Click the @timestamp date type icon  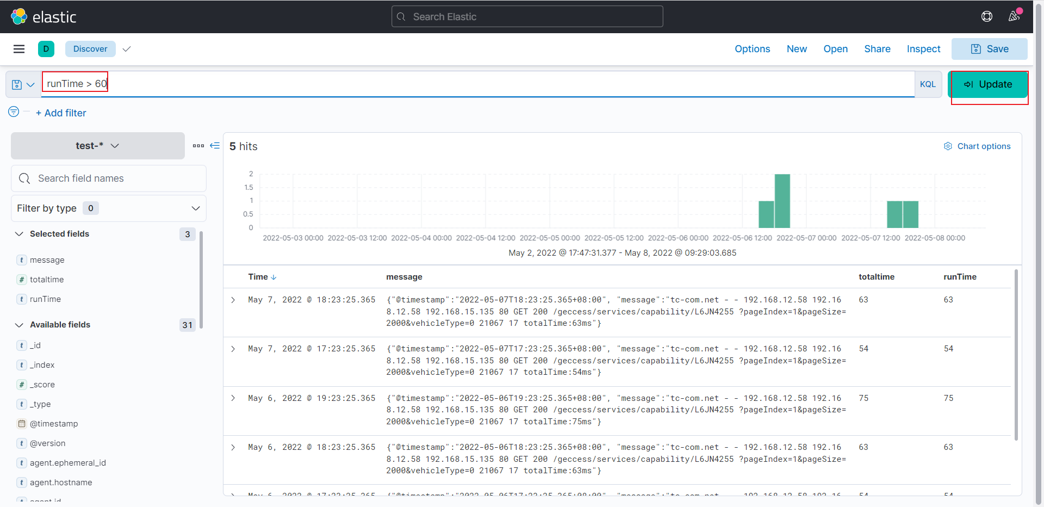(x=22, y=424)
